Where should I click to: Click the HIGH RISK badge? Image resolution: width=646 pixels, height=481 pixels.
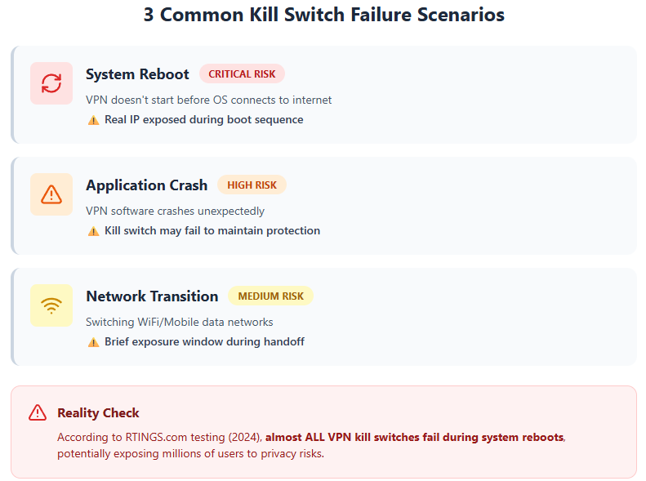point(252,185)
